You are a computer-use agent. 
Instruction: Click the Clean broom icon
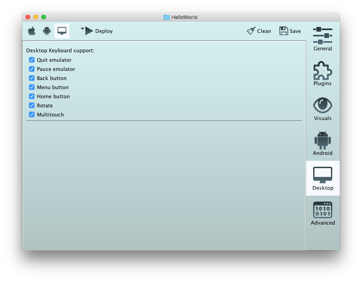coord(251,31)
